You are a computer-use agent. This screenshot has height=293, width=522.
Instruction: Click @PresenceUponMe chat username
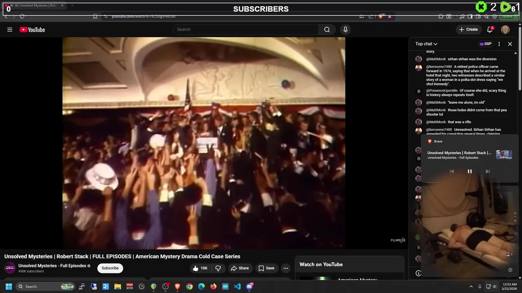(x=442, y=91)
